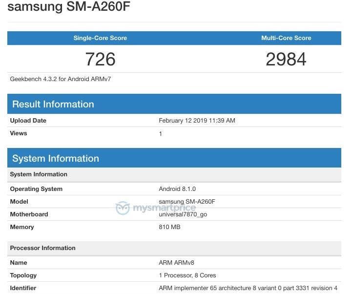Select 'Geekbench 4.3.2 for Android ARMv7' text

click(x=61, y=79)
